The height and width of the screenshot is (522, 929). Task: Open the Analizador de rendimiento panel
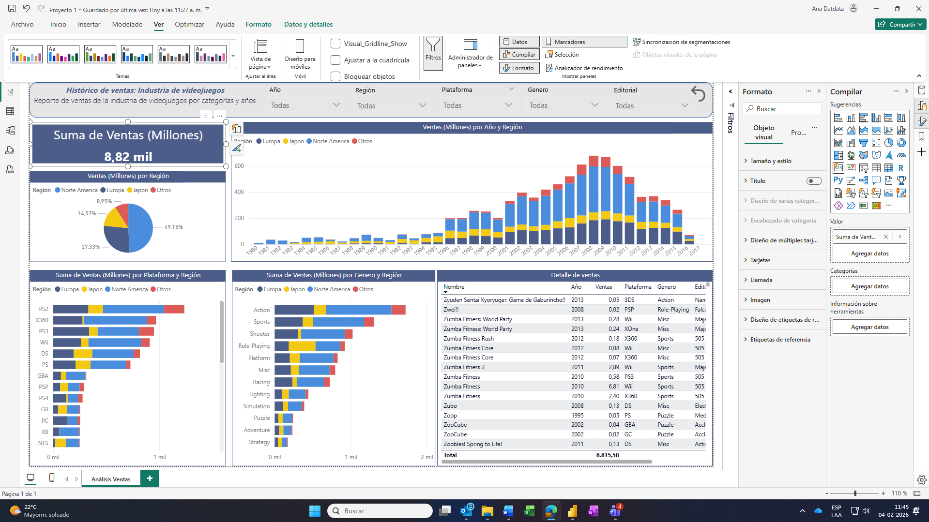pos(584,68)
